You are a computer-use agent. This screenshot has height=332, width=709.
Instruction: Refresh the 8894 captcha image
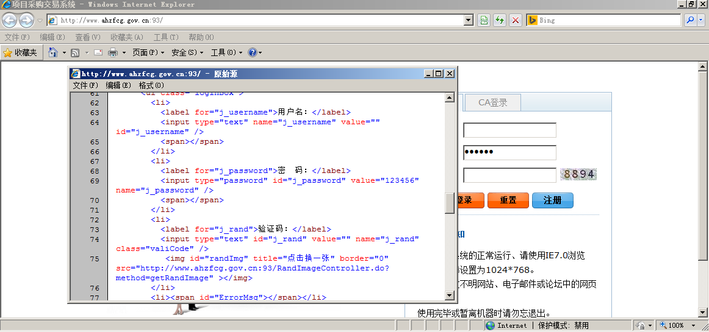tap(578, 174)
